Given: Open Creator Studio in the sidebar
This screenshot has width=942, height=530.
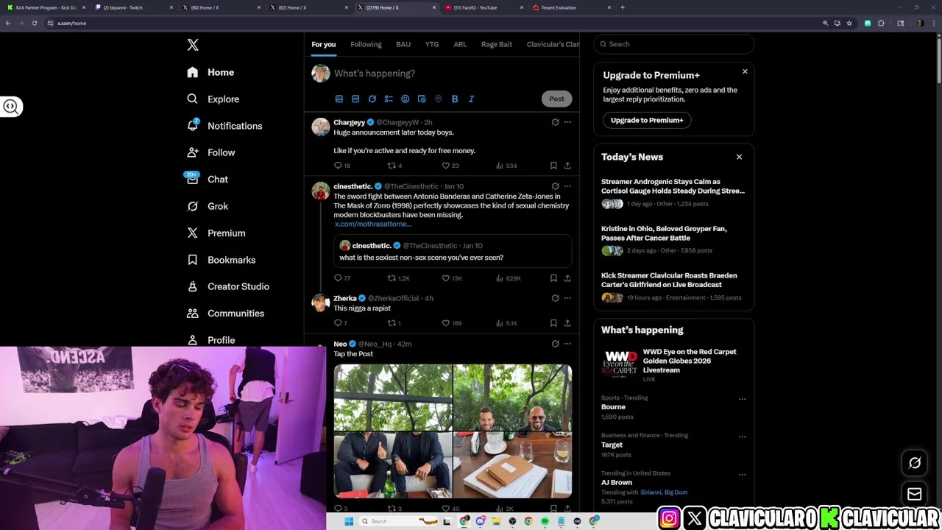Looking at the screenshot, I should 227,286.
